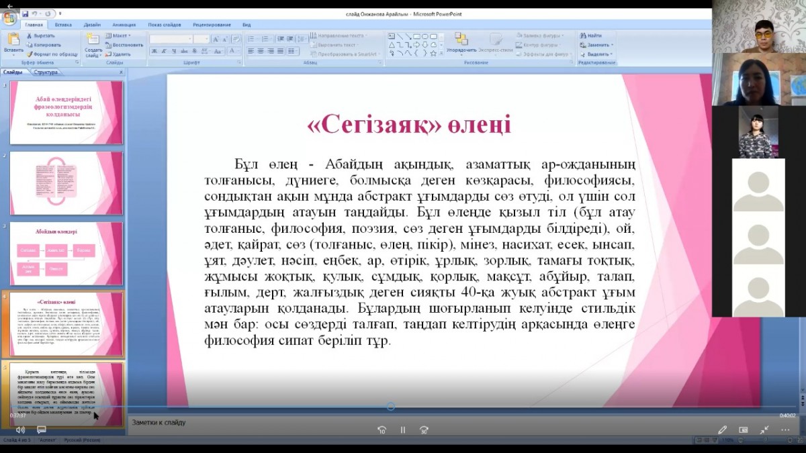Image resolution: width=806 pixels, height=453 pixels.
Task: Align text right in Абзац group
Action: (x=271, y=51)
